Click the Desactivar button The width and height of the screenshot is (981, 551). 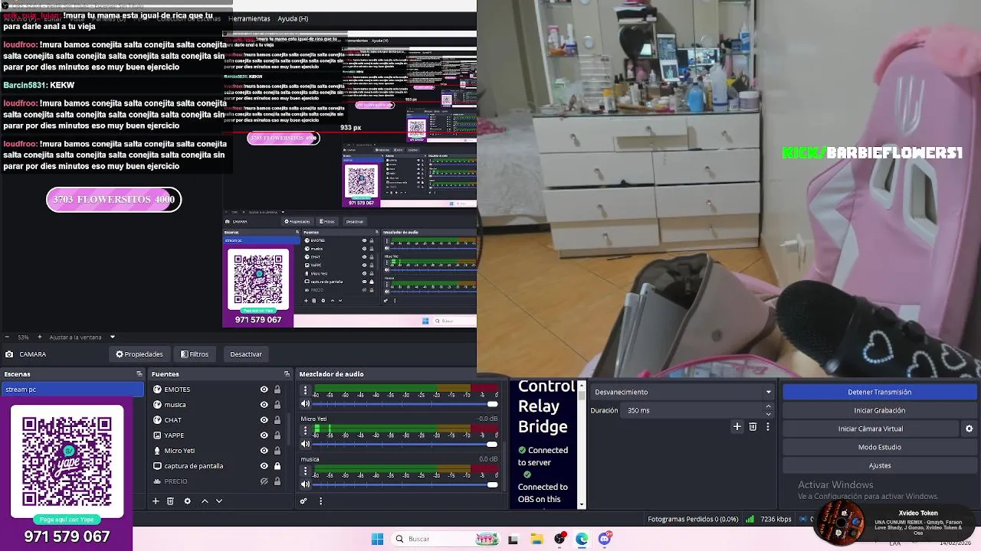(x=246, y=354)
